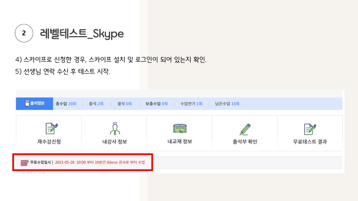Select the 보충수업 0회 entry
This screenshot has height=201, width=358.
(x=157, y=104)
